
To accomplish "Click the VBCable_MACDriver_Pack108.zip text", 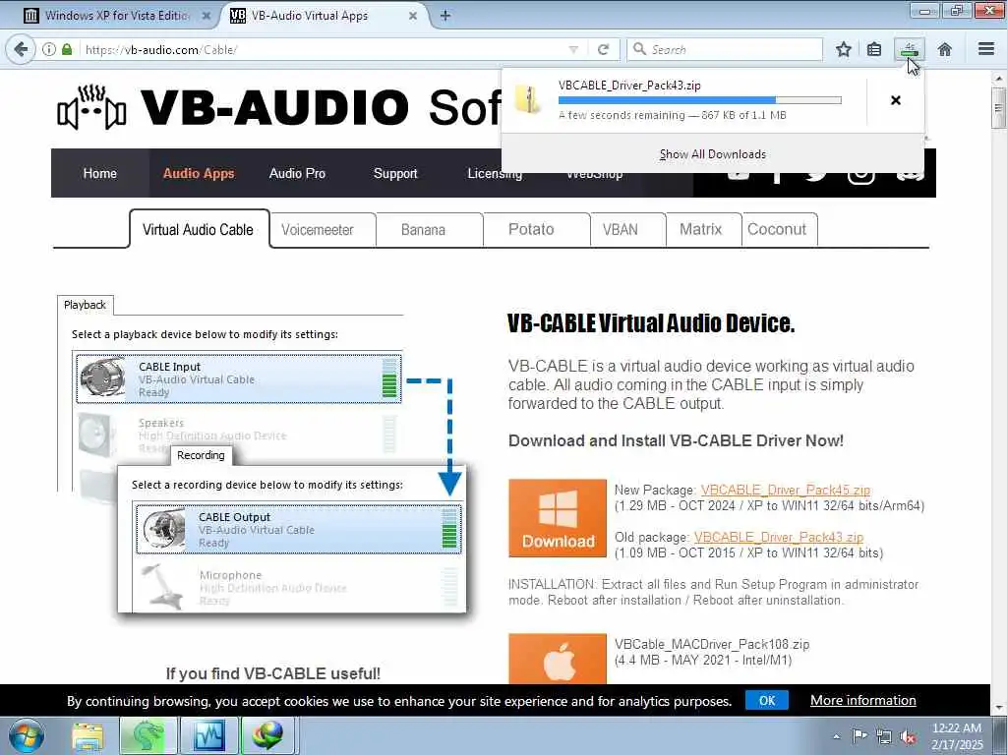I will [x=712, y=644].
